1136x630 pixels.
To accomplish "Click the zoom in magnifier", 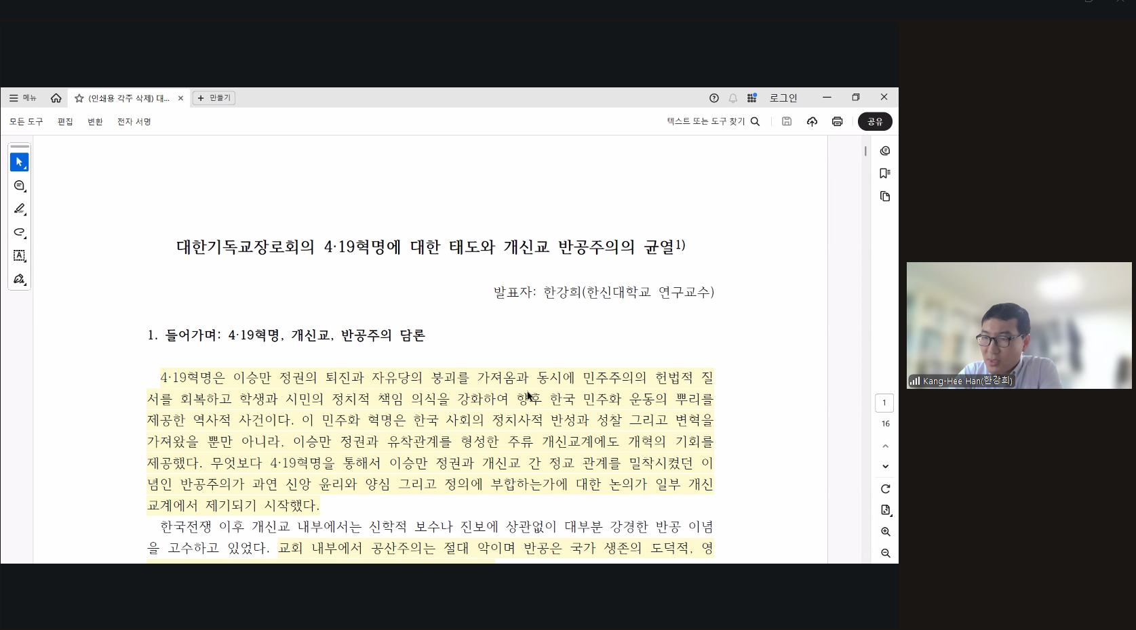I will pos(885,532).
